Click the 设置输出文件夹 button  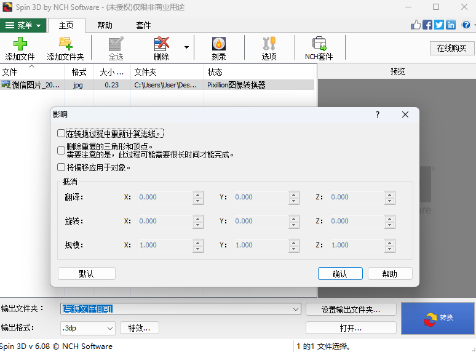351,310
